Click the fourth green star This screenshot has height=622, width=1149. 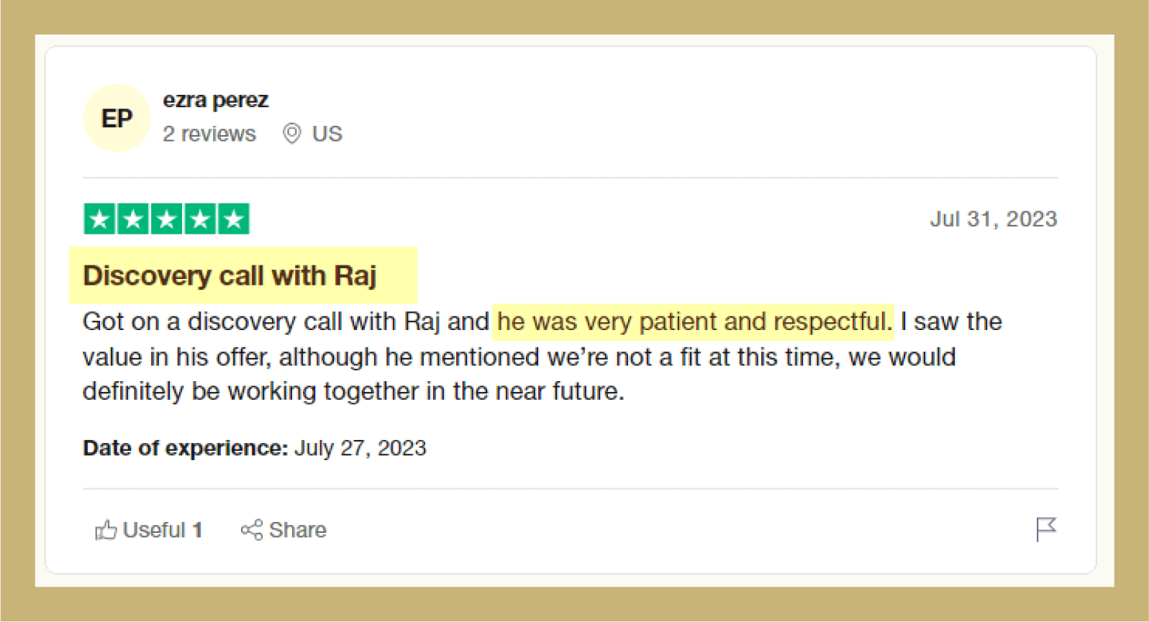pos(200,219)
